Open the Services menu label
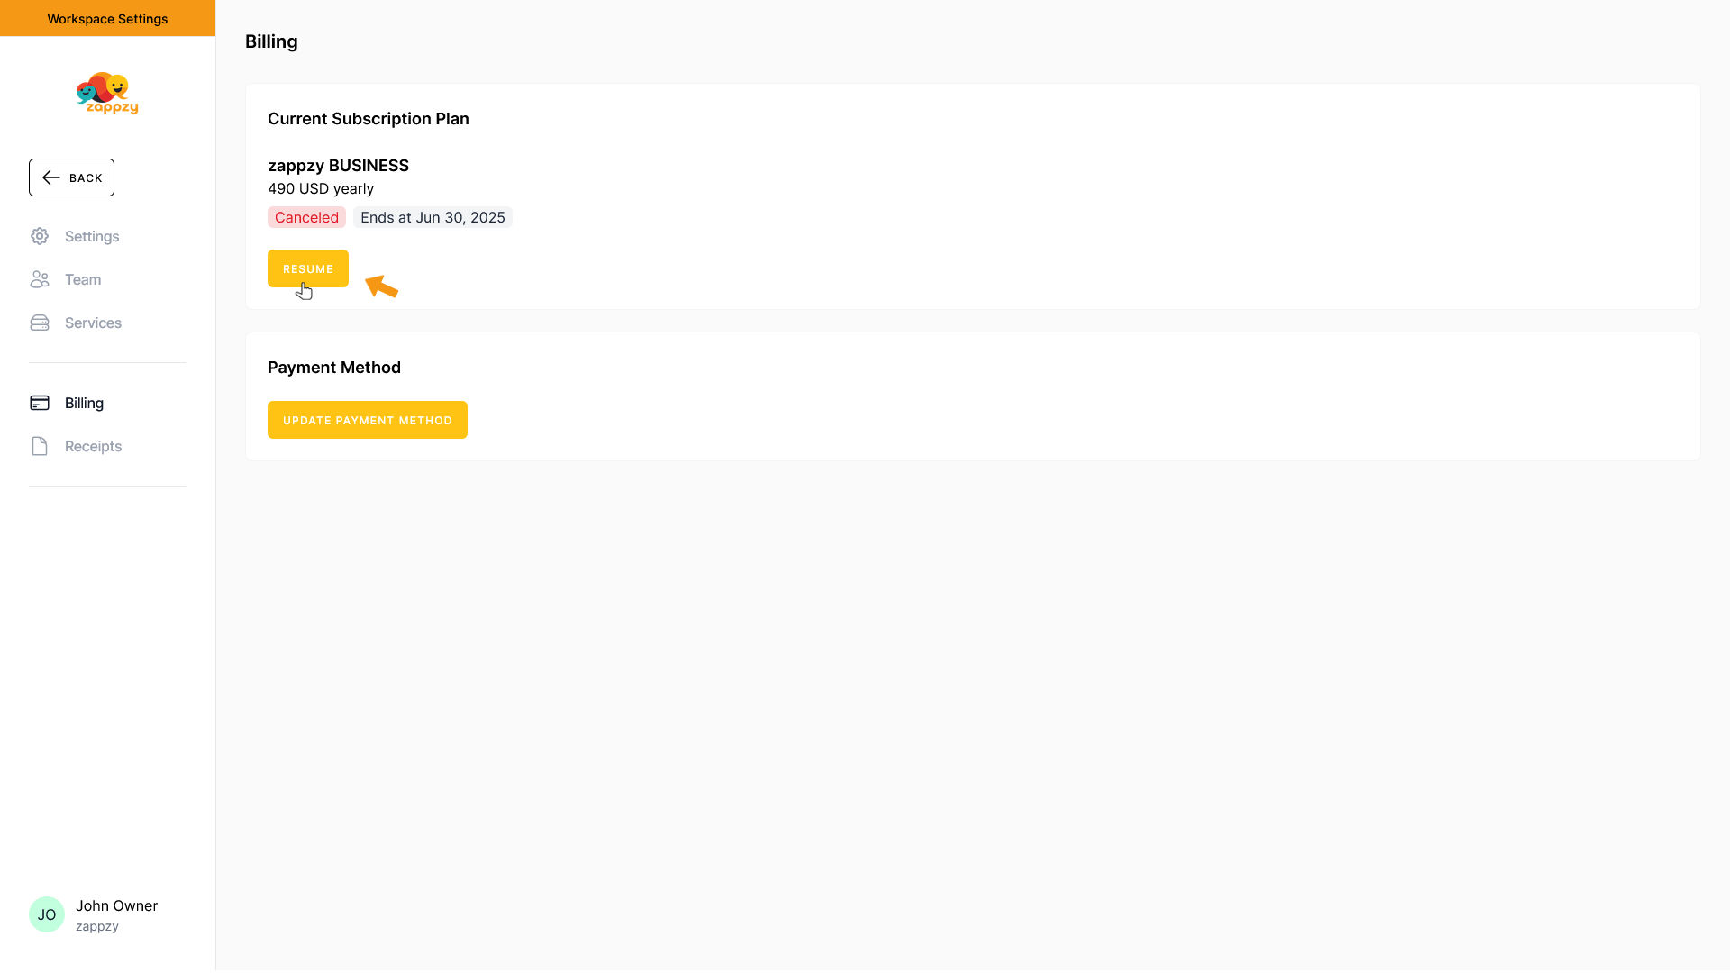 [93, 323]
